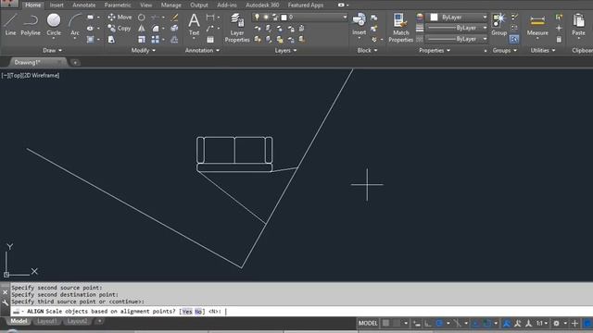Toggle grid display in status bar
Image resolution: width=593 pixels, height=333 pixels.
[385, 323]
